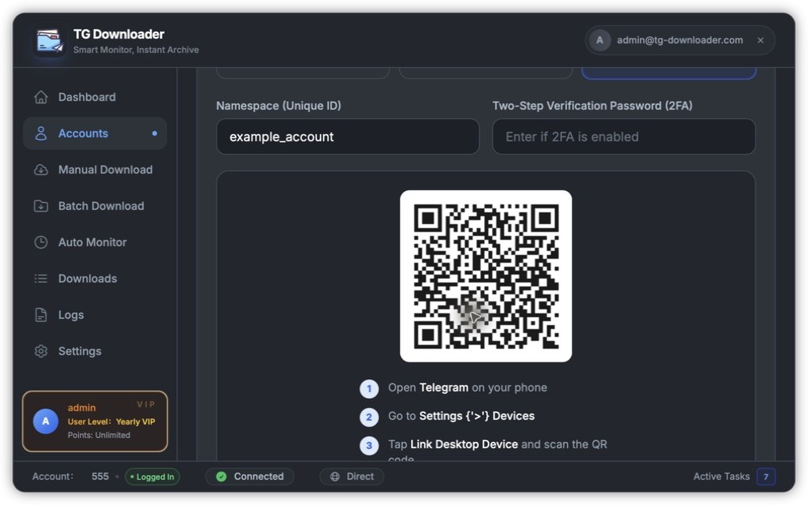Click the Manual Download cloud icon
This screenshot has width=808, height=505.
pos(41,170)
